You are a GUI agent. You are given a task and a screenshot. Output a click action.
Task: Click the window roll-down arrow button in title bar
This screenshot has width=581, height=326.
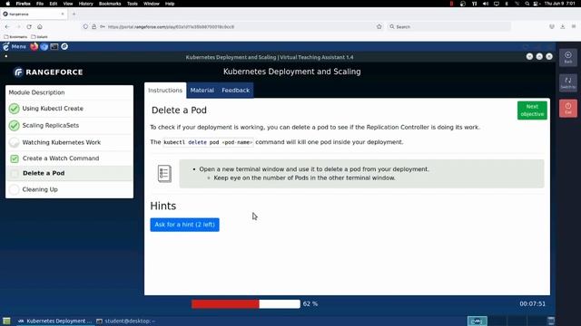point(529,56)
